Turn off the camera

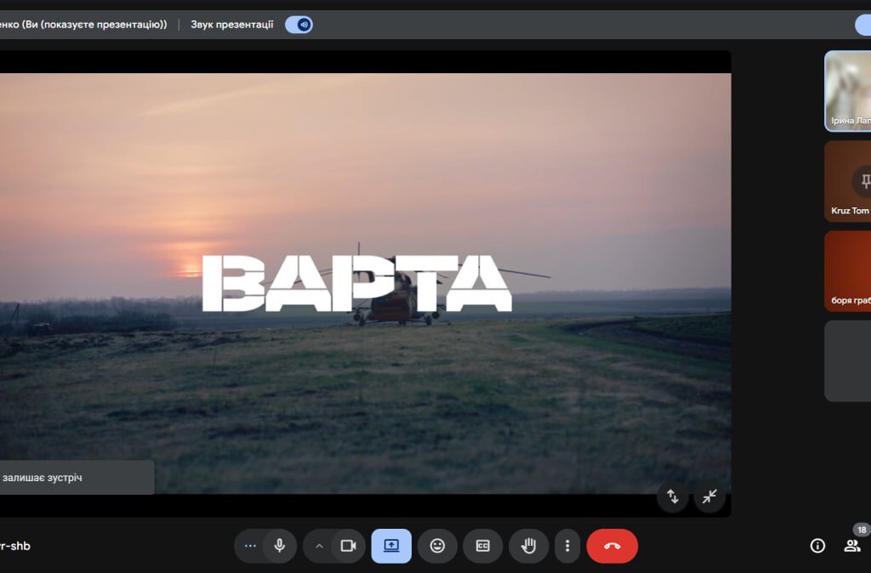click(348, 546)
